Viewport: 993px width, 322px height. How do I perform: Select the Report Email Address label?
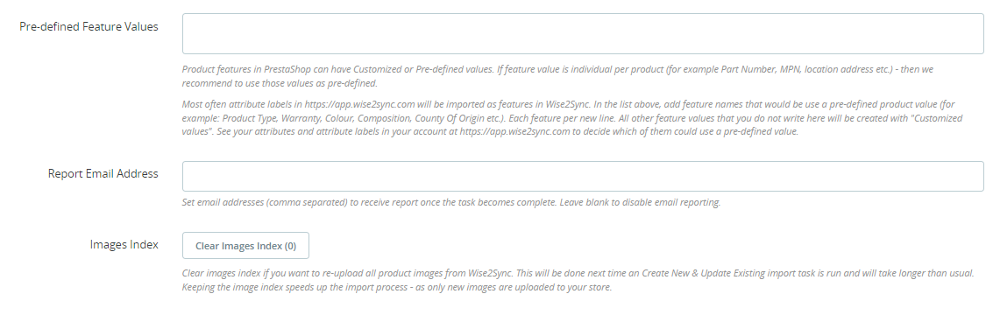pos(103,173)
